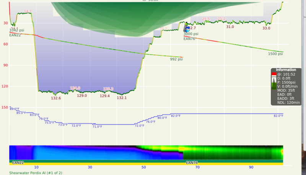The height and width of the screenshot is (175, 306).
Task: Click the 992 psi end pressure label
Action: (176, 59)
